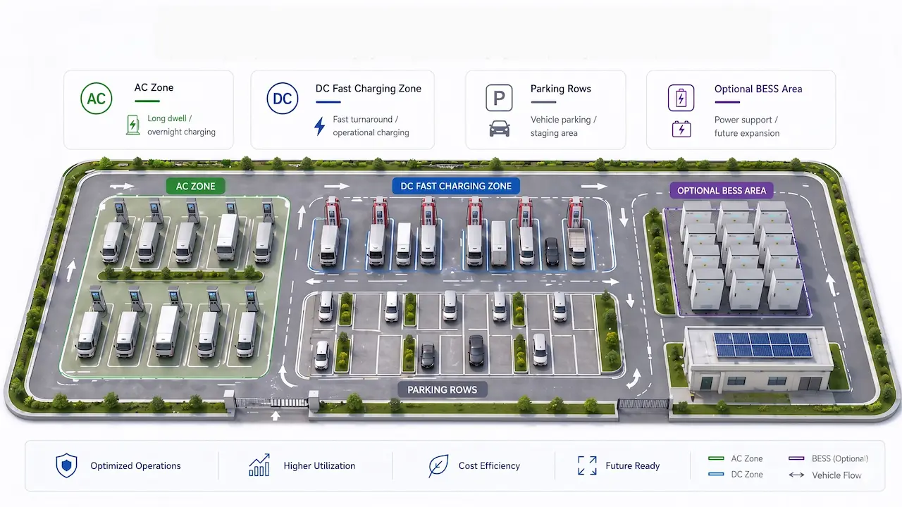Click the blue lightning bolt icon
Image resolution: width=902 pixels, height=507 pixels.
click(319, 126)
